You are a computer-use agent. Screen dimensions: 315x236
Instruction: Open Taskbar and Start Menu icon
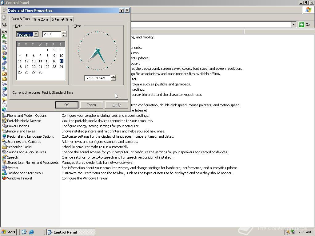[x=4, y=173]
